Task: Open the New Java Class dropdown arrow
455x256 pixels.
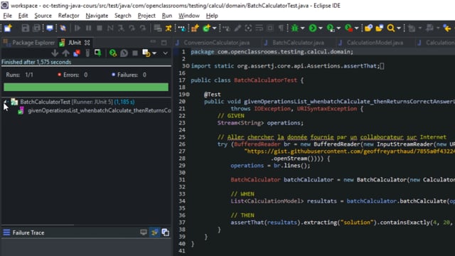Action: pos(214,28)
